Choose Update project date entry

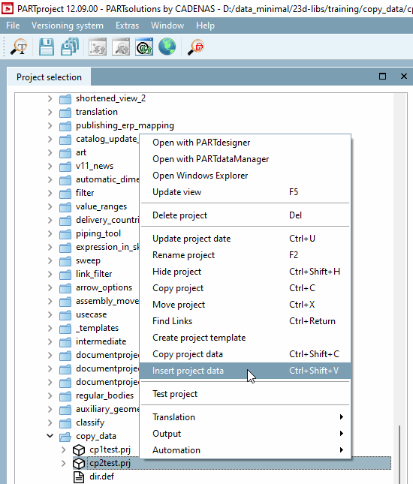[246, 239]
